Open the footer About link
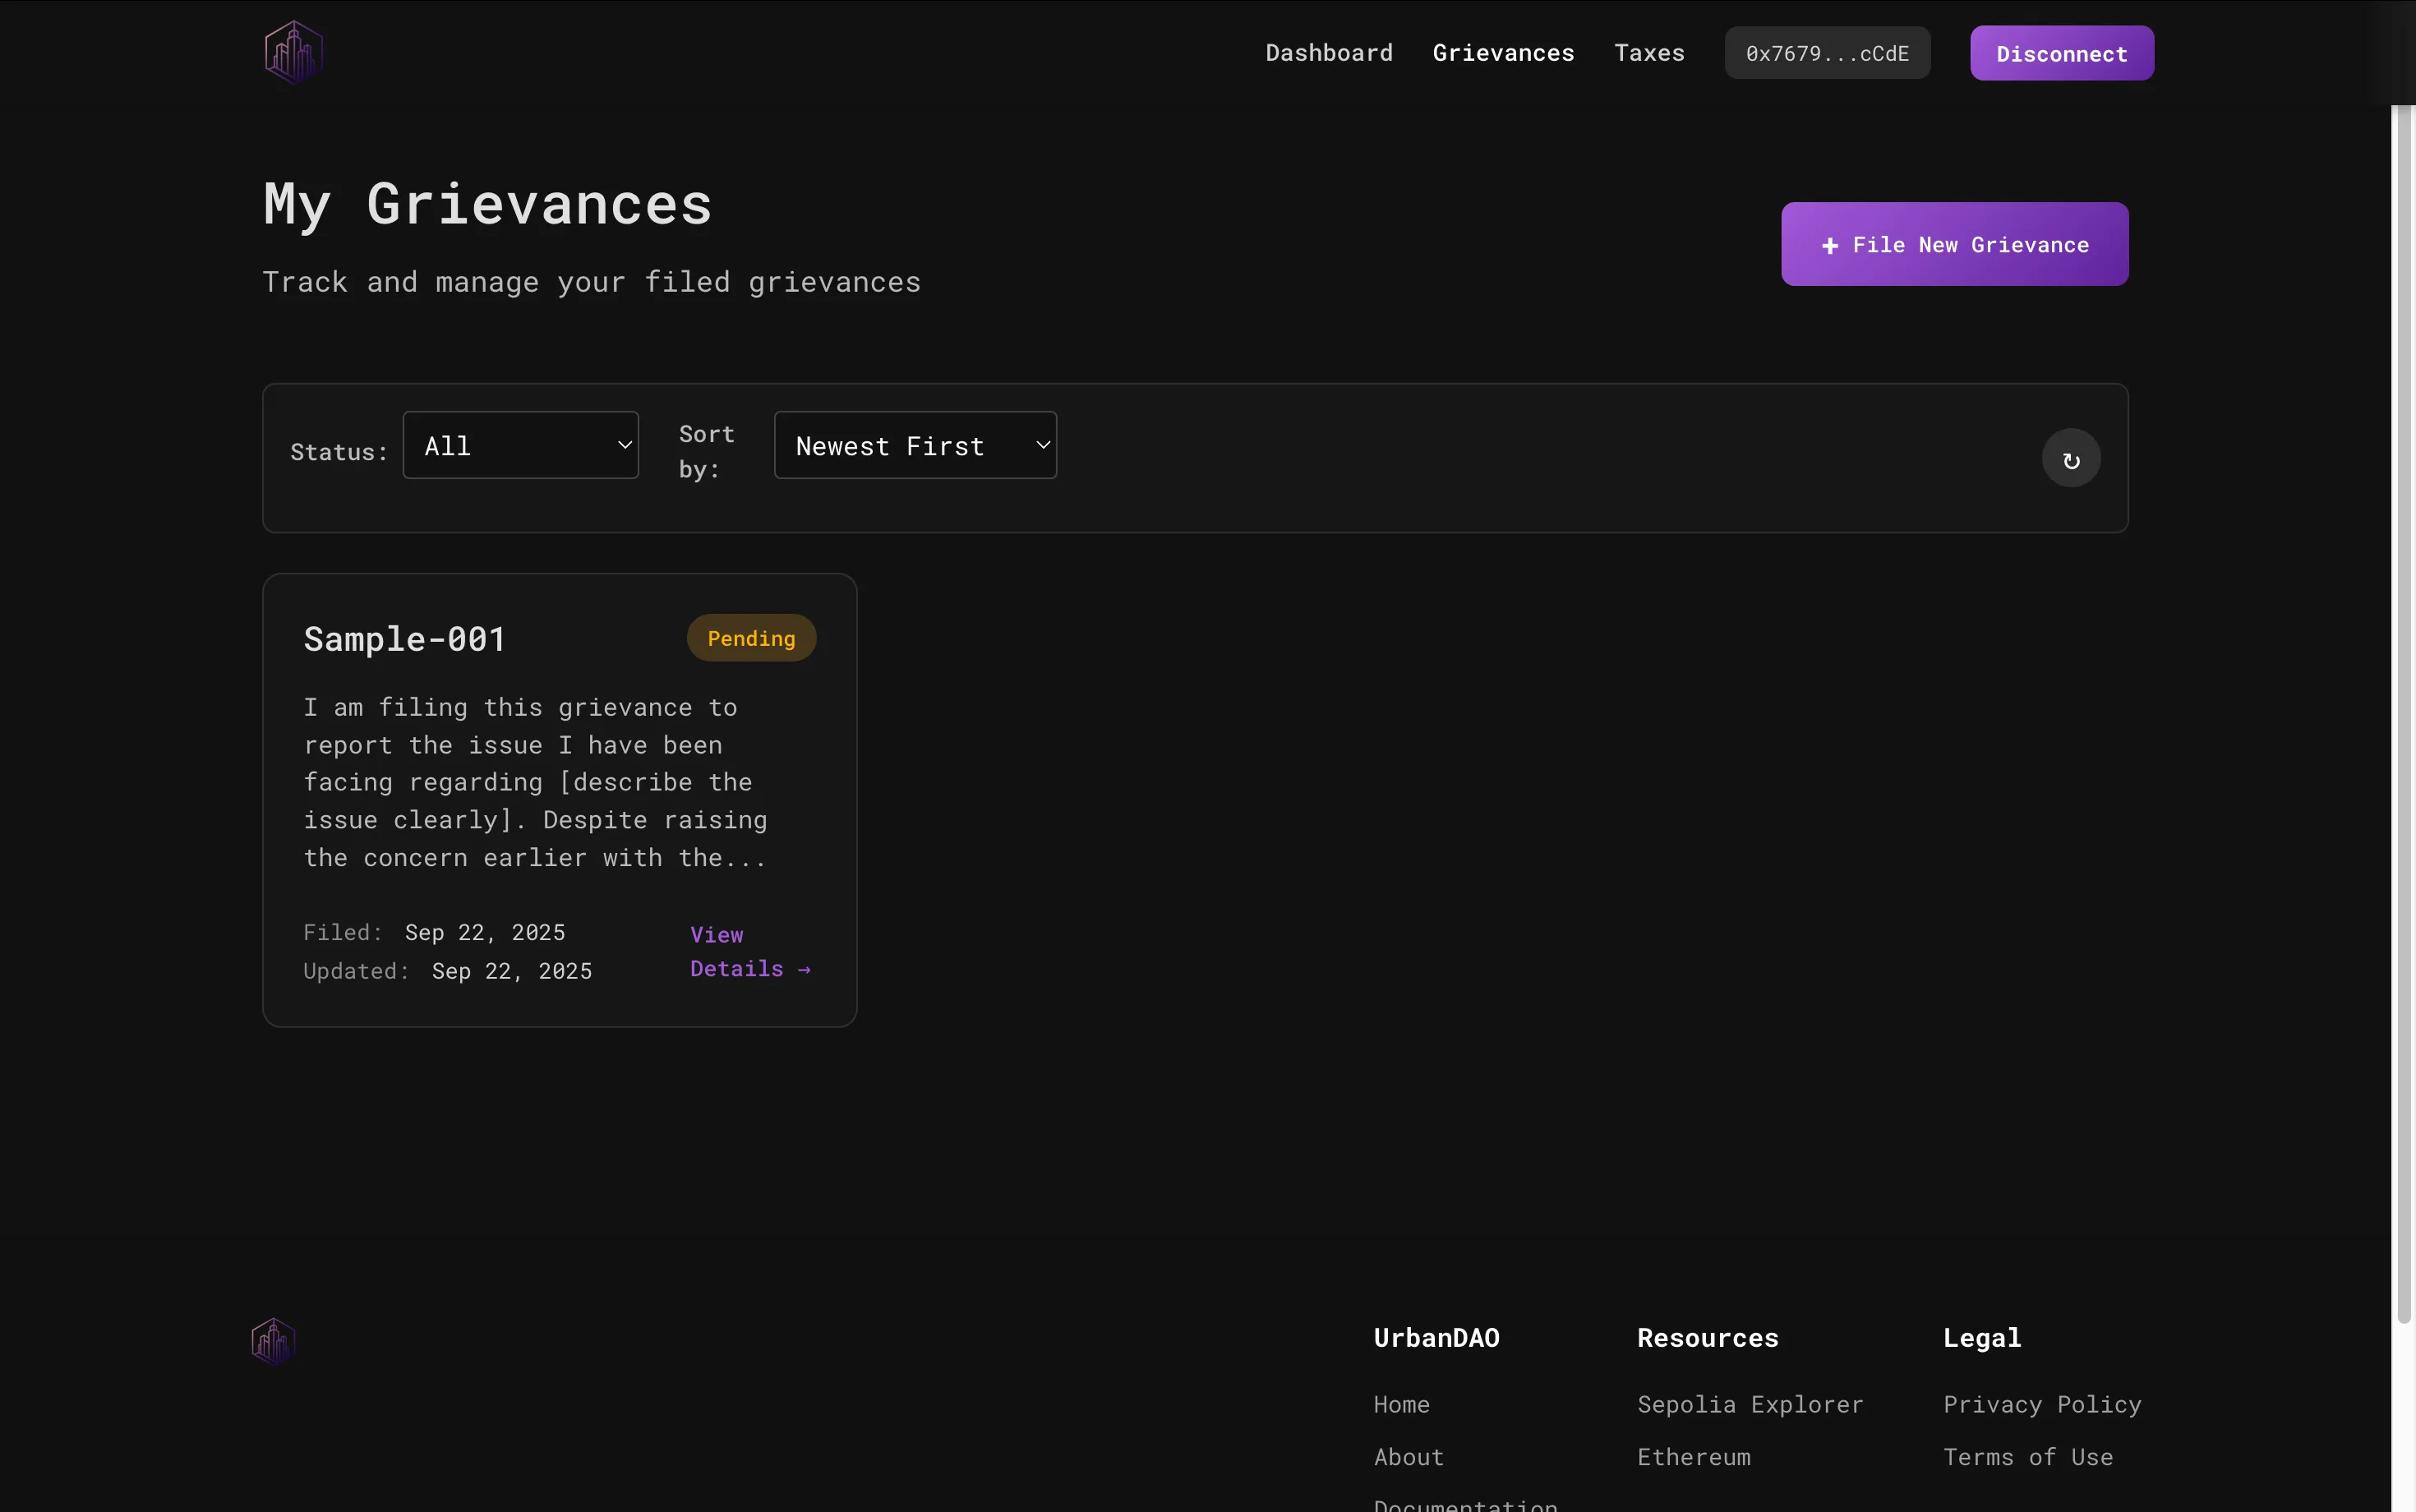 click(x=1408, y=1457)
